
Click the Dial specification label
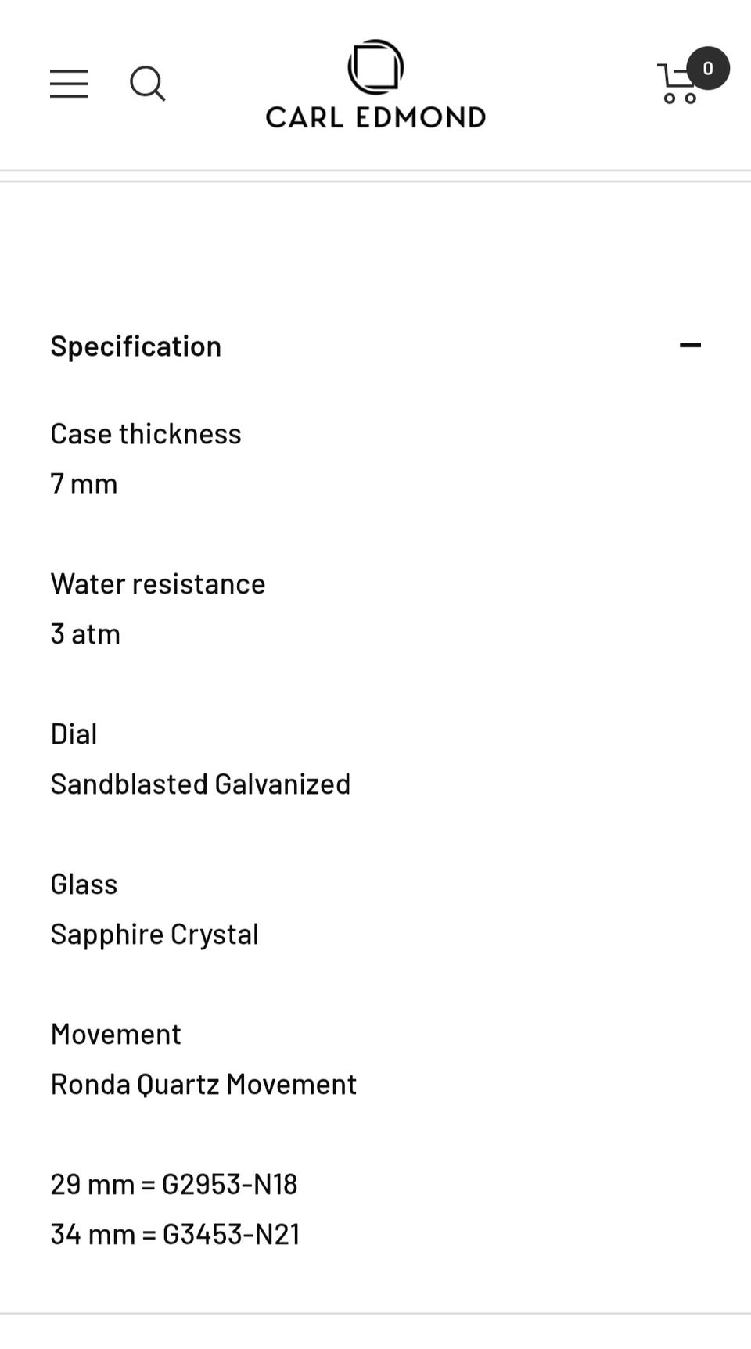pyautogui.click(x=74, y=734)
